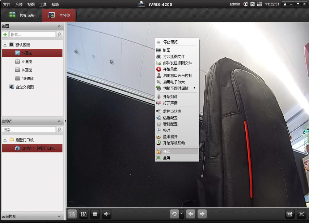Screen dimensions: 309x223
Task: Go to the previous page arrow
Action: pyautogui.click(x=191, y=214)
